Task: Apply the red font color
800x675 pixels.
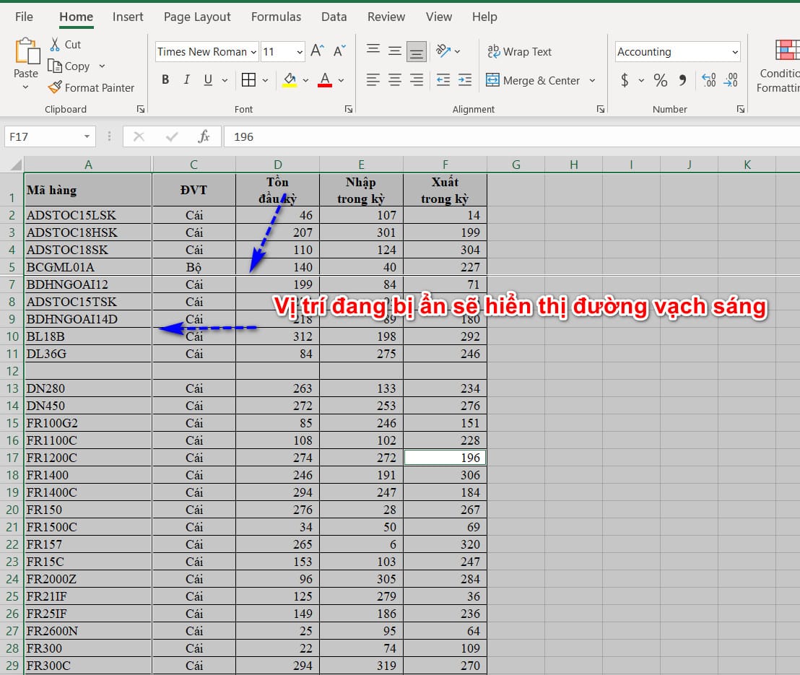Action: (325, 80)
